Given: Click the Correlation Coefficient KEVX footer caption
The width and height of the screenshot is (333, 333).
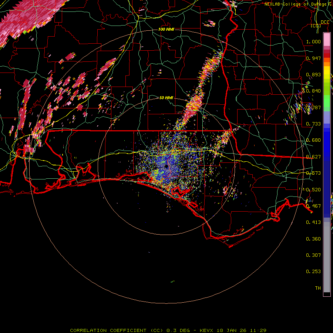Looking at the screenshot, I should (168, 330).
